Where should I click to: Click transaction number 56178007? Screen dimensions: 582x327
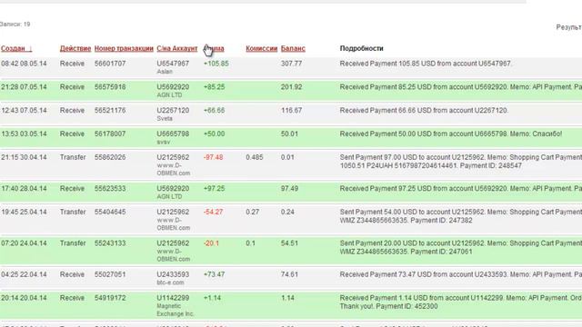tap(110, 134)
